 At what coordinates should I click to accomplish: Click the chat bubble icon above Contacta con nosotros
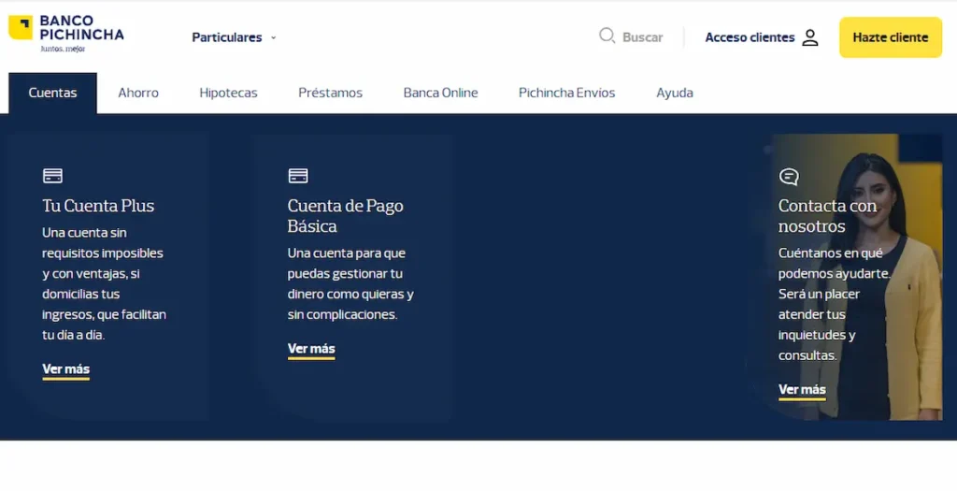point(789,177)
